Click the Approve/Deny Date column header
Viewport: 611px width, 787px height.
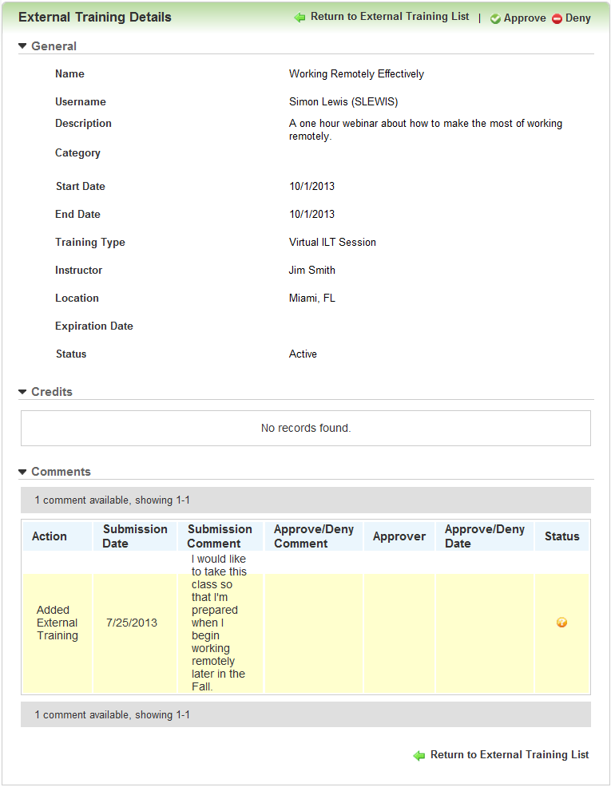click(484, 536)
